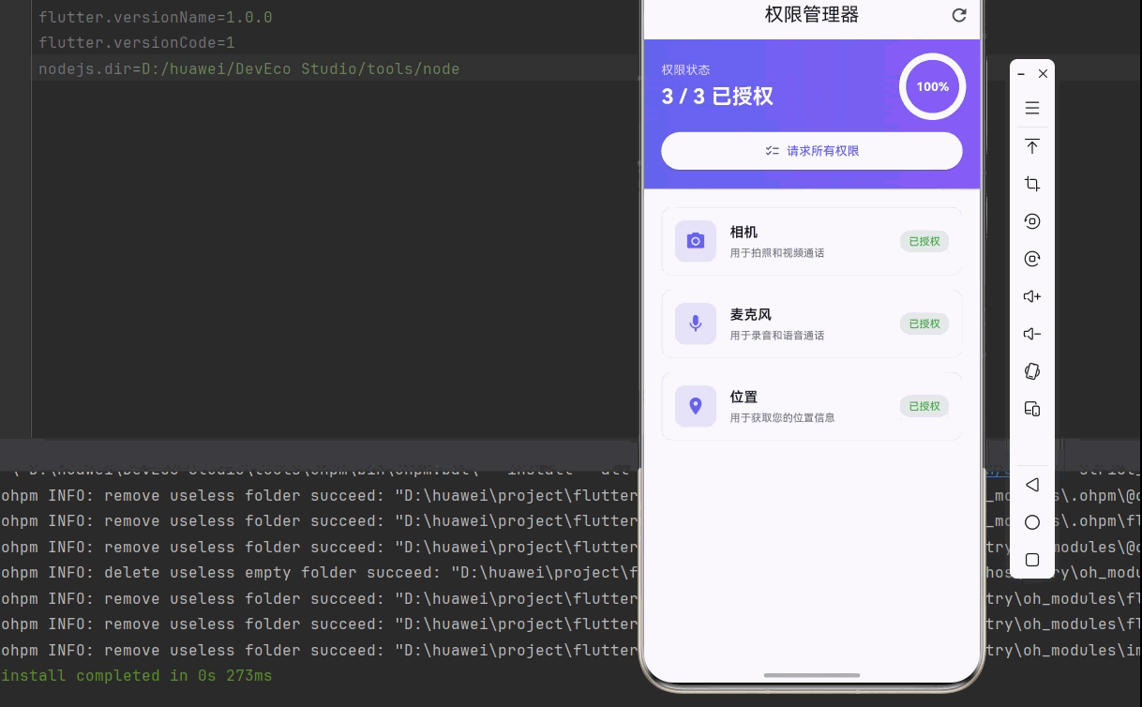Tap the refresh icon in the 权限管理器 title bar

pyautogui.click(x=958, y=15)
